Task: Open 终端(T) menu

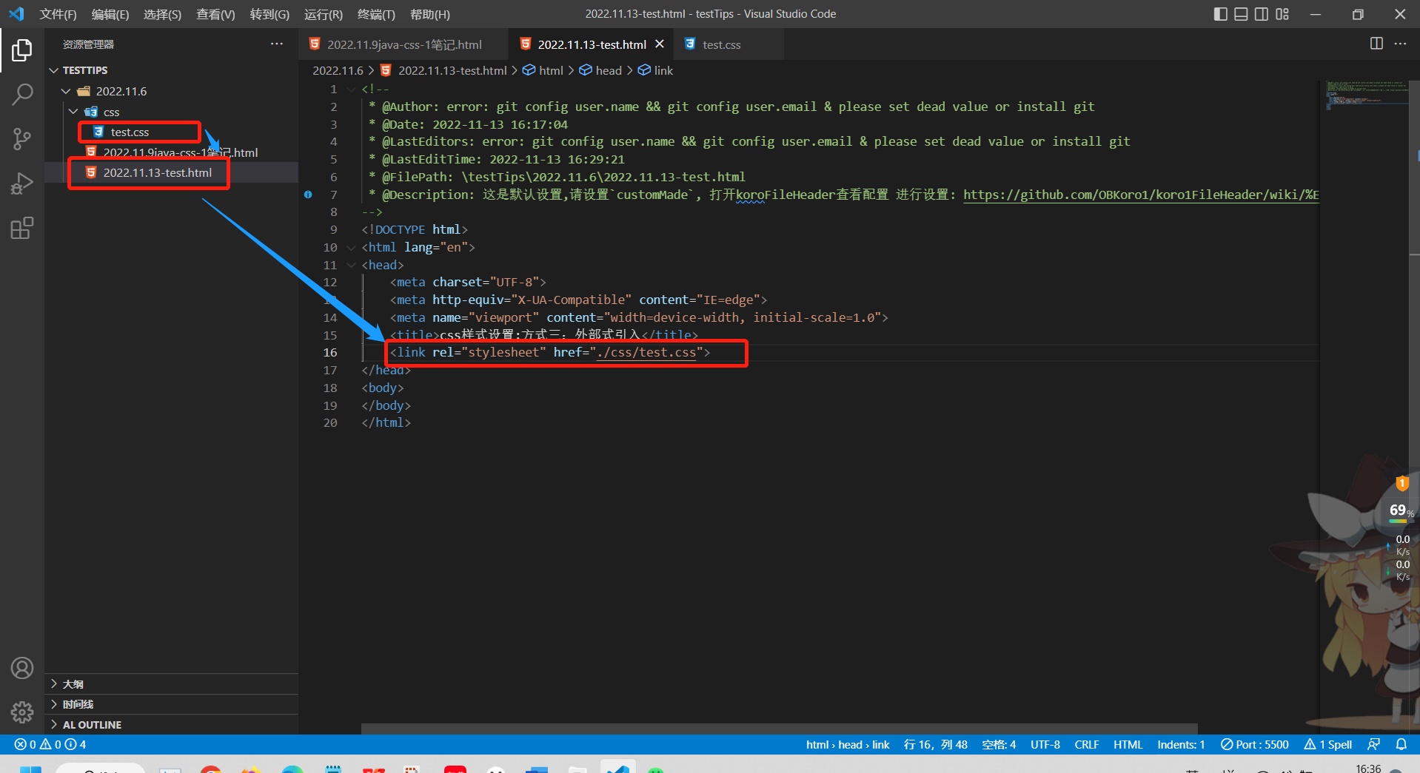Action: point(376,14)
